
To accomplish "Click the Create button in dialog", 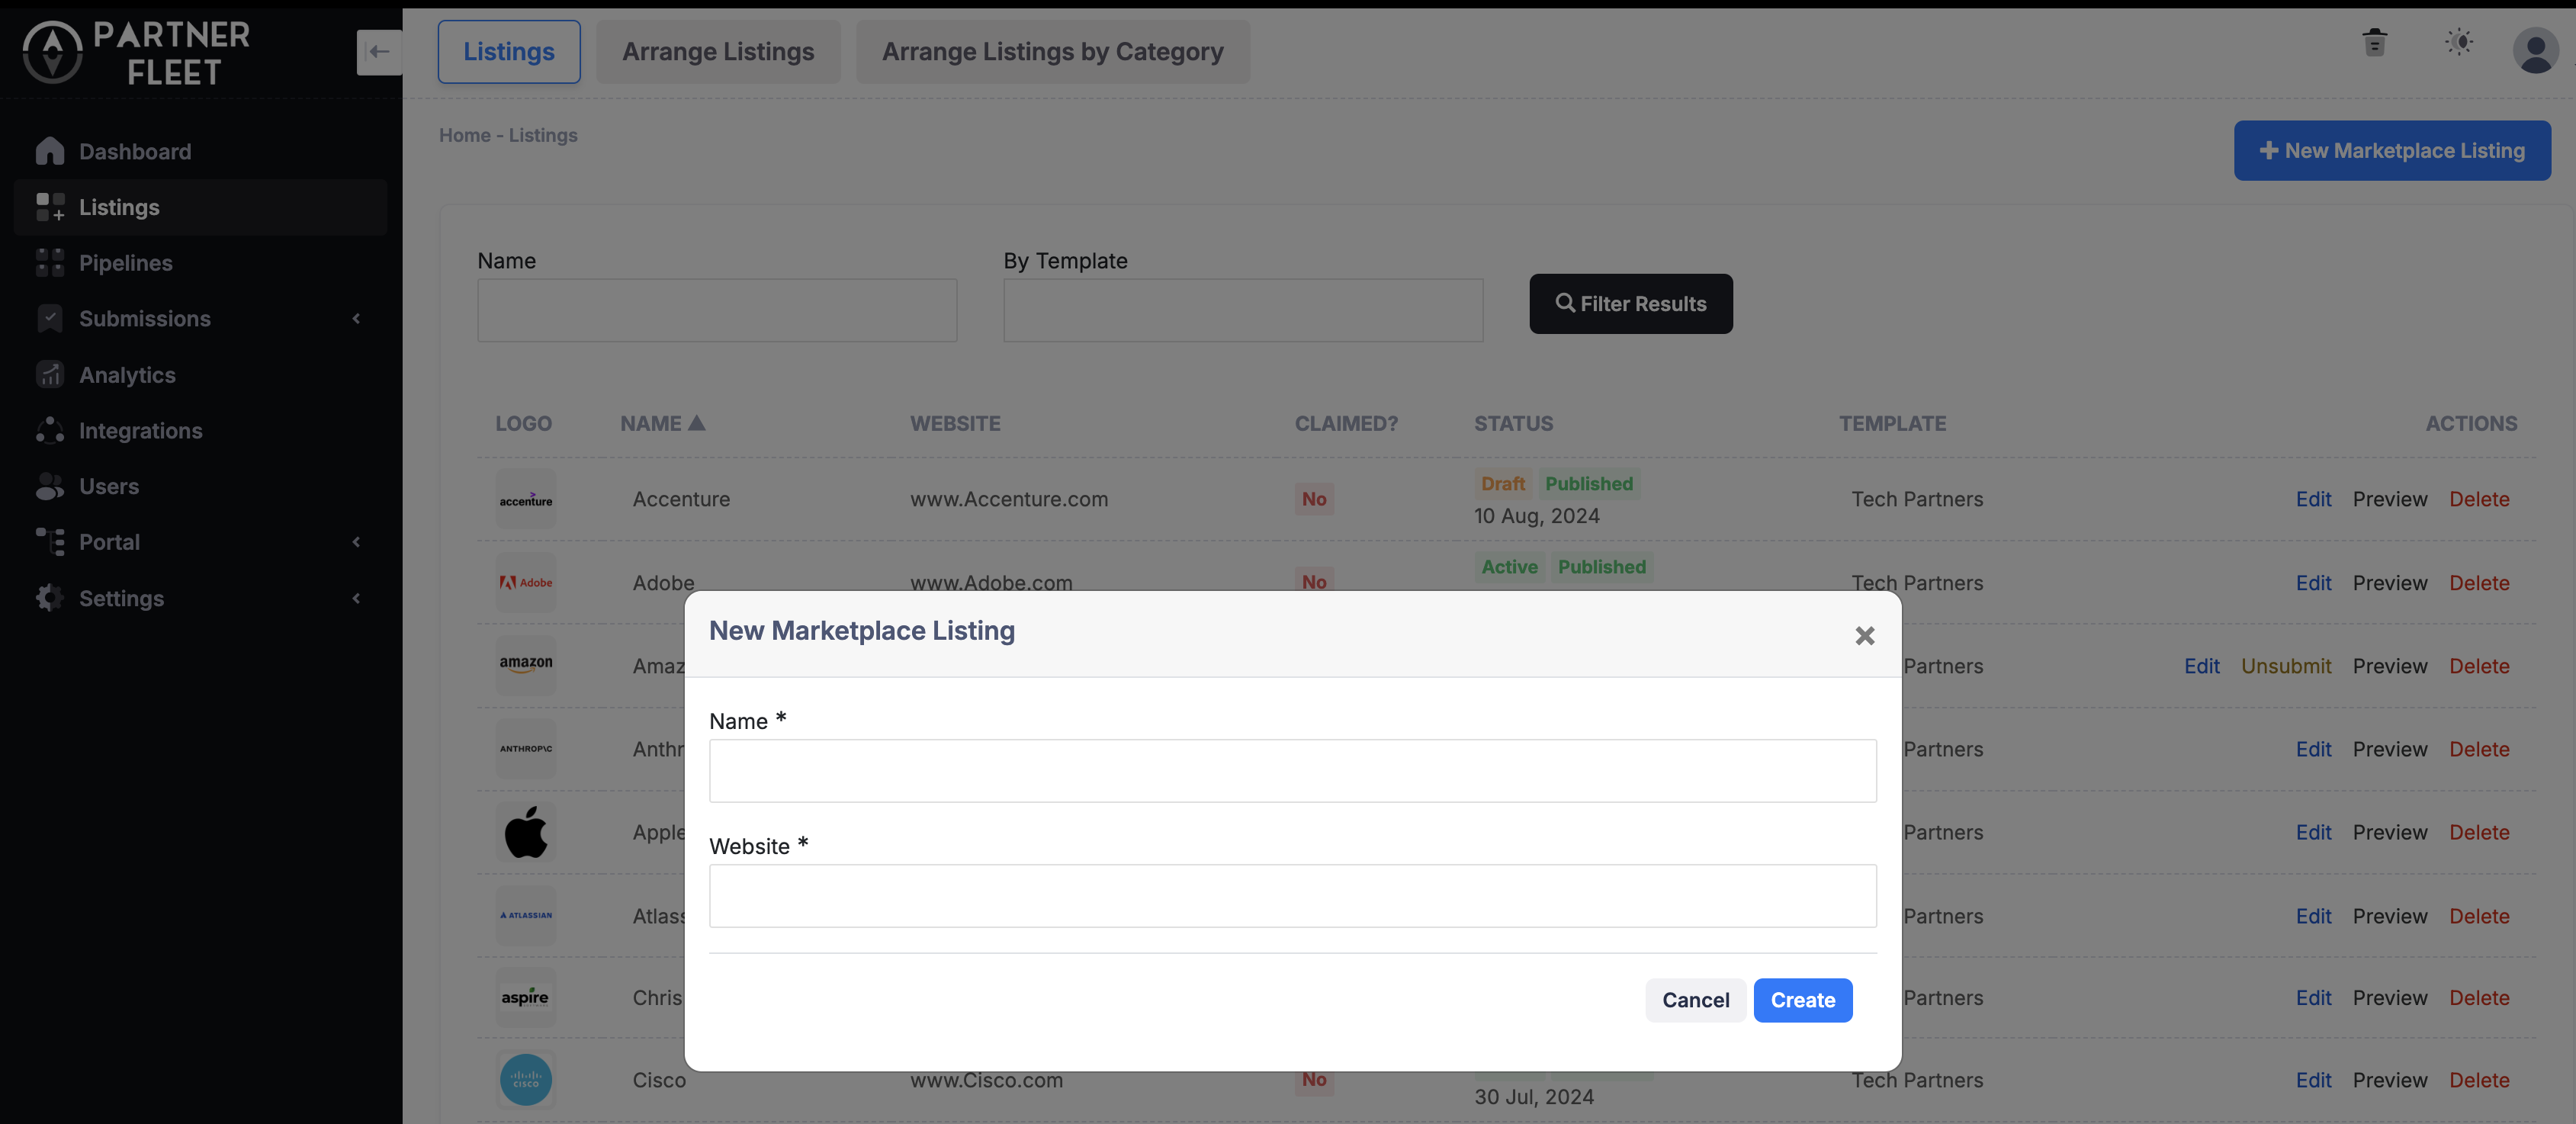I will coord(1803,1000).
